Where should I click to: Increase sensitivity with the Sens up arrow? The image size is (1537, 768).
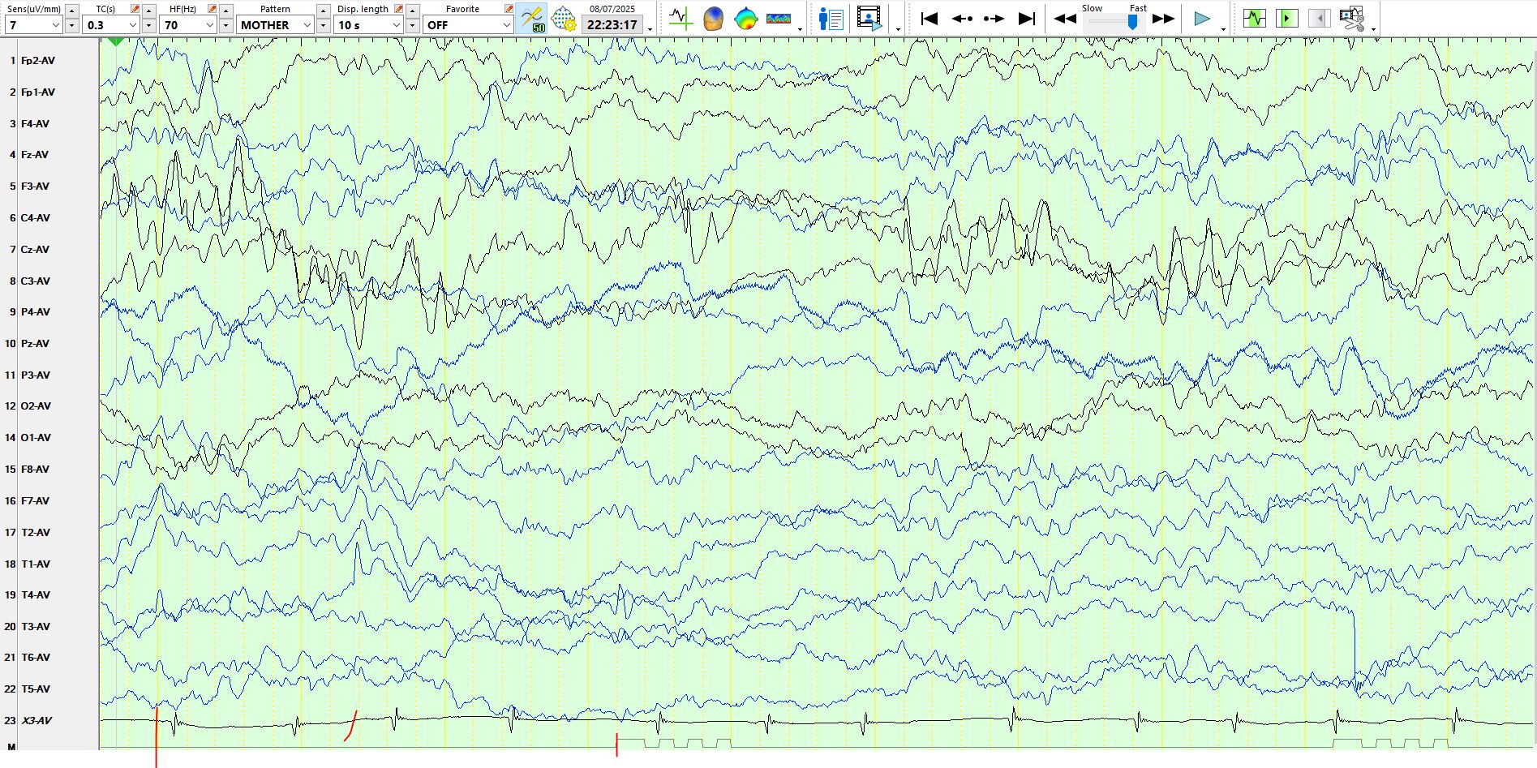click(x=71, y=11)
